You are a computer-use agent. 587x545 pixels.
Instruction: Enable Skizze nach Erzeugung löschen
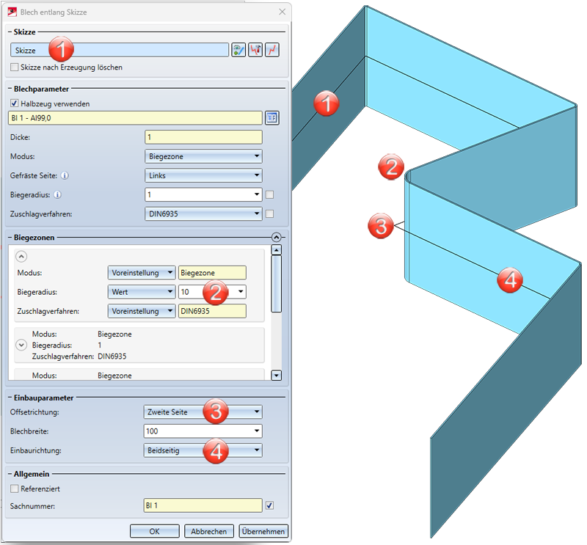tap(14, 67)
